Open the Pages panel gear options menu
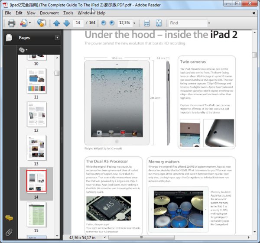 click(23, 50)
